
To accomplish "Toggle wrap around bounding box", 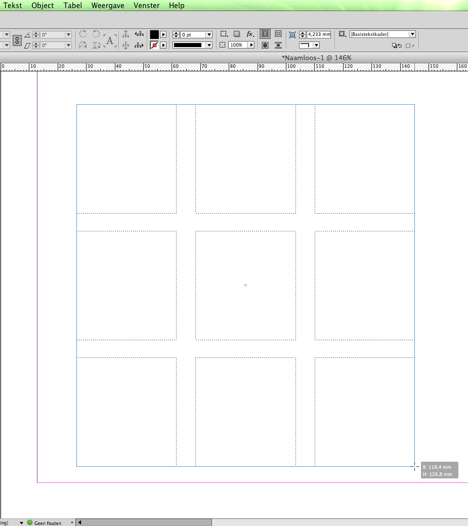I will (x=278, y=34).
